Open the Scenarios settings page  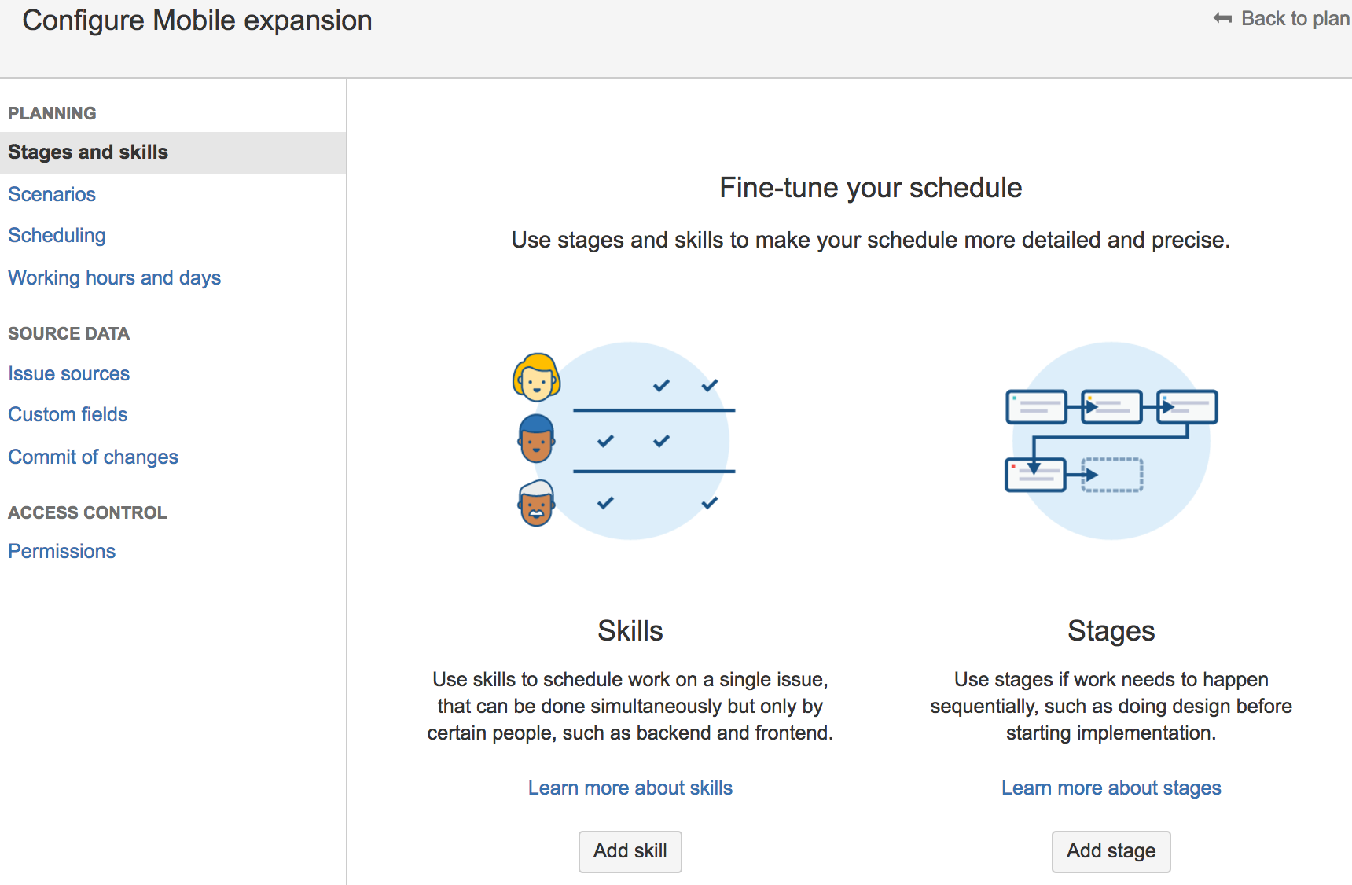point(52,194)
